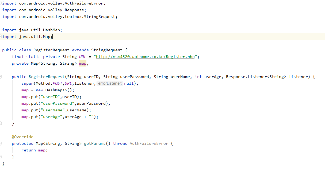Click URL argument inside super call
The width and height of the screenshot is (325, 172).
tap(68, 83)
